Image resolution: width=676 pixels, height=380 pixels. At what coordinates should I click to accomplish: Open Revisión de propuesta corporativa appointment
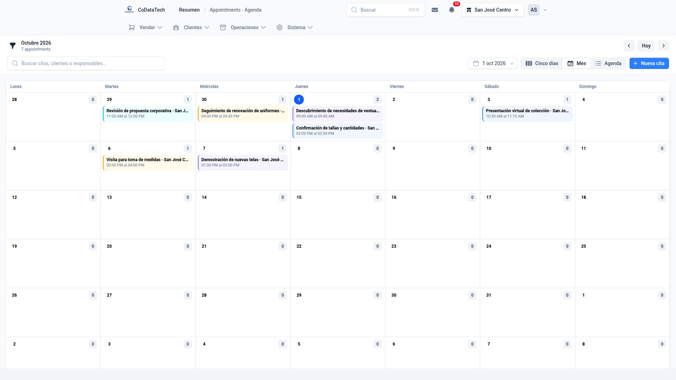tap(148, 114)
